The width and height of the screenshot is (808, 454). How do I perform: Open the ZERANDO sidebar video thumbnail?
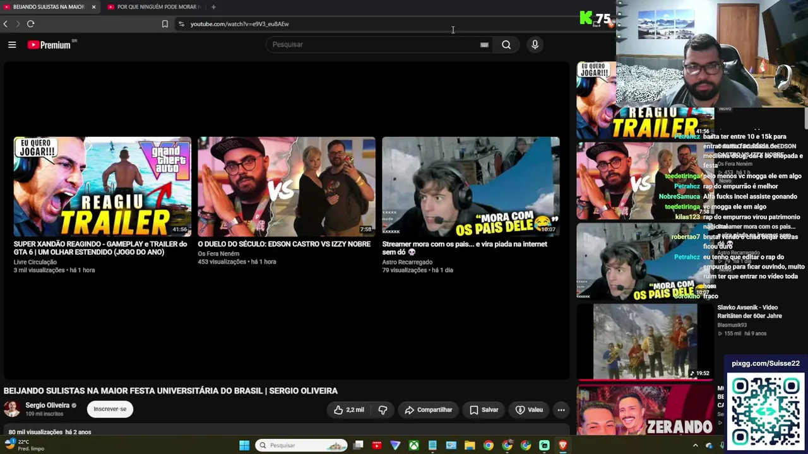pyautogui.click(x=645, y=410)
